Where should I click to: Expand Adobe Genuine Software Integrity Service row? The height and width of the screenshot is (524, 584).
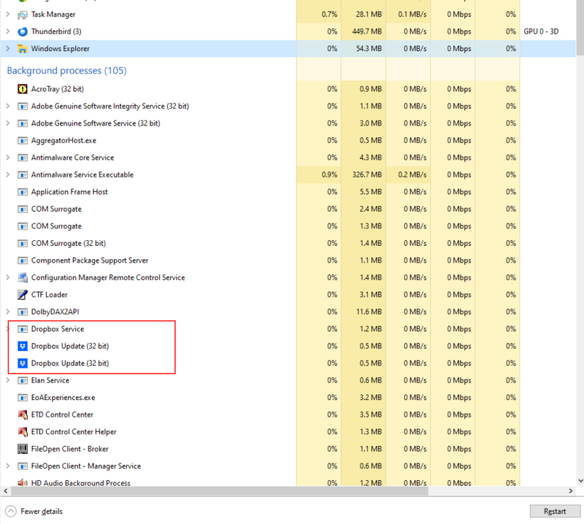click(x=8, y=106)
